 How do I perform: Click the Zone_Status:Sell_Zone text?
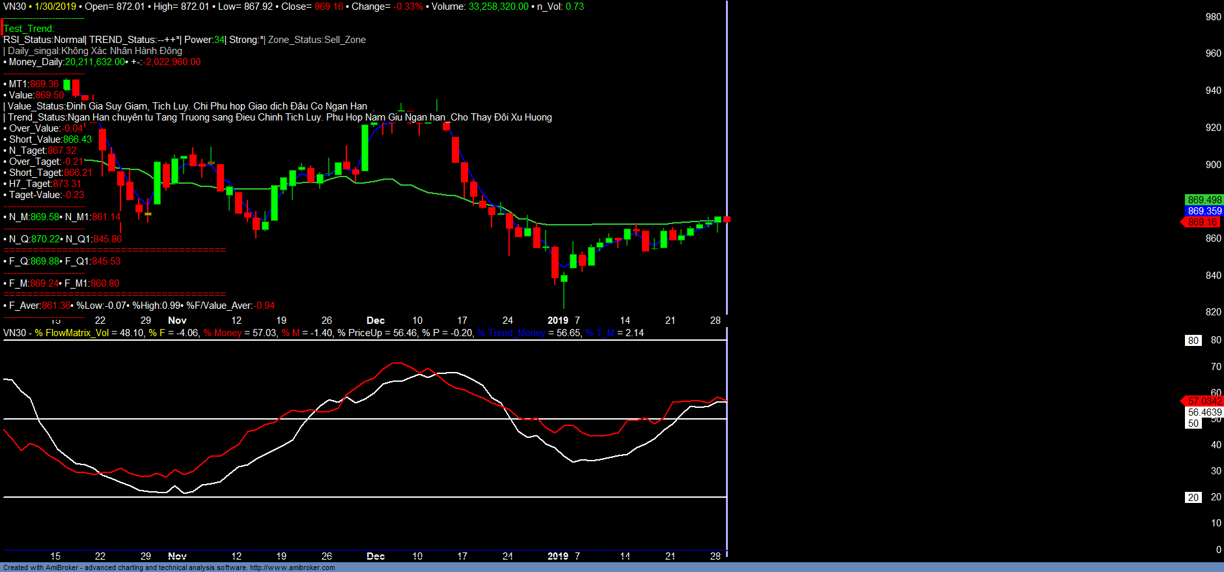pos(317,40)
